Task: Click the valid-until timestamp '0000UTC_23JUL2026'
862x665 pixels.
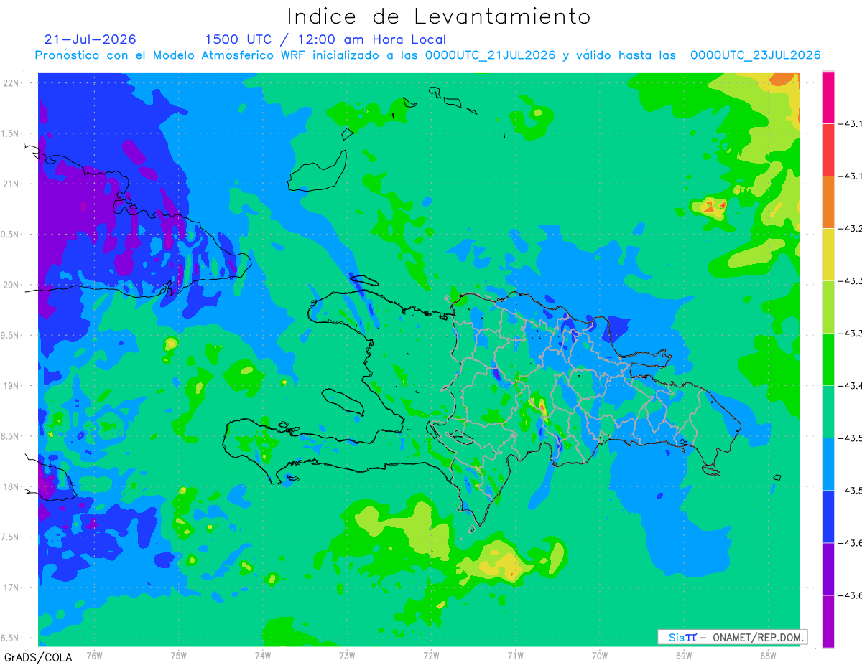Action: tap(755, 55)
